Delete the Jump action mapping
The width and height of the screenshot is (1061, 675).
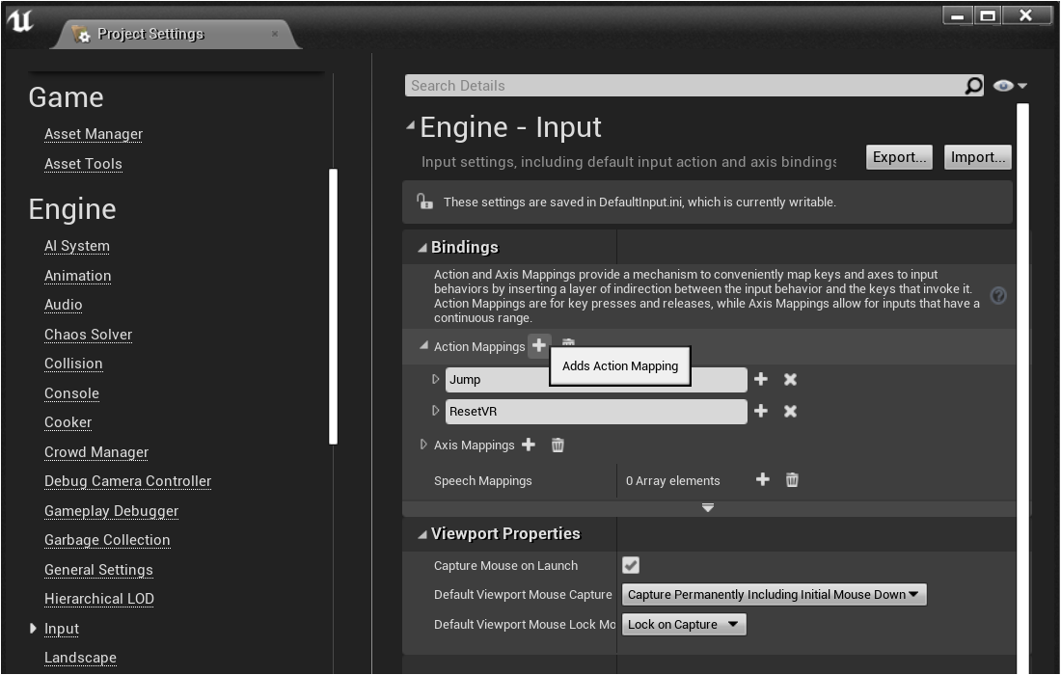790,380
